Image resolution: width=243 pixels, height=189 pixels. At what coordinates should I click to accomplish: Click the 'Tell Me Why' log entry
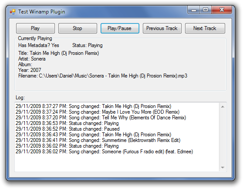[101, 118]
